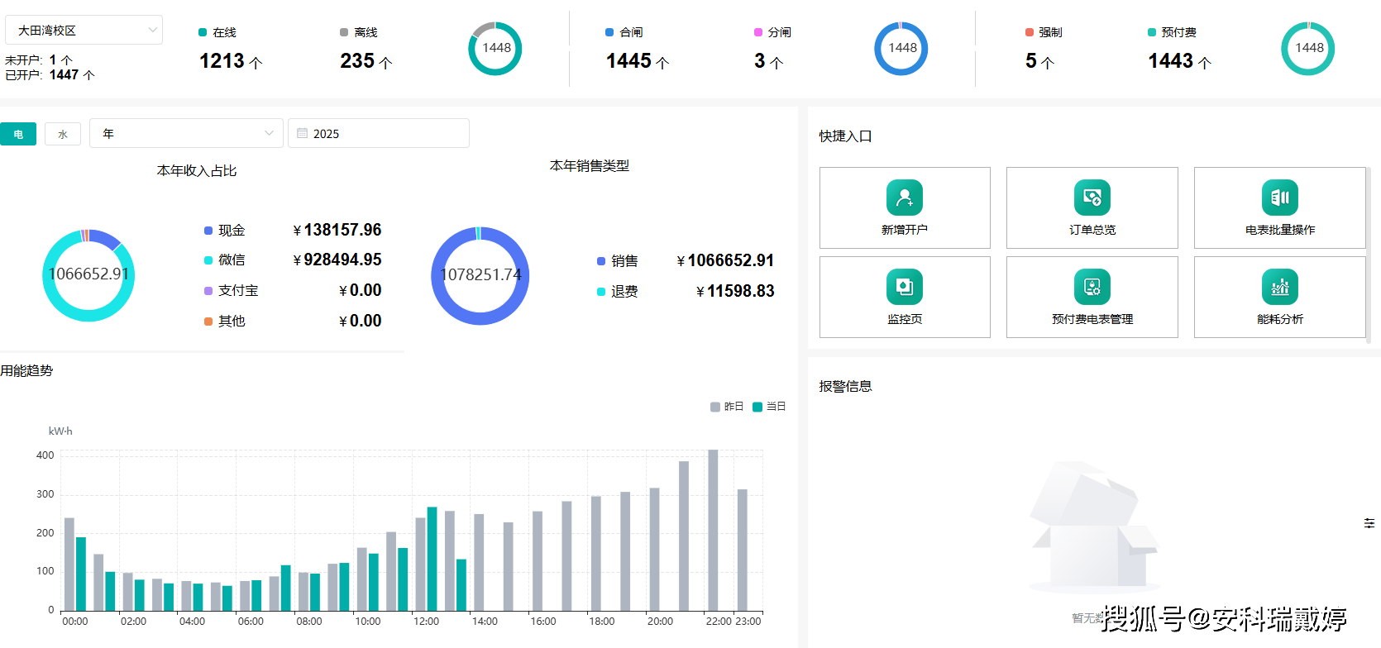Click the up arrow next to 1213 在线
Image resolution: width=1381 pixels, height=648 pixels.
(x=256, y=62)
